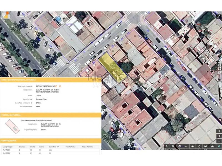Click the second icon after cadastral reference
Viewport: 222px width, 166px height.
coord(60,86)
